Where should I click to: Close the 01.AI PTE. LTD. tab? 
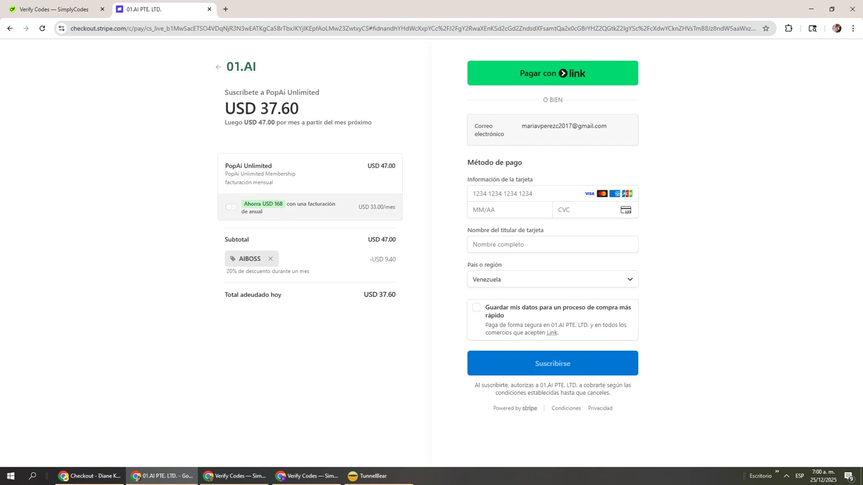point(209,9)
